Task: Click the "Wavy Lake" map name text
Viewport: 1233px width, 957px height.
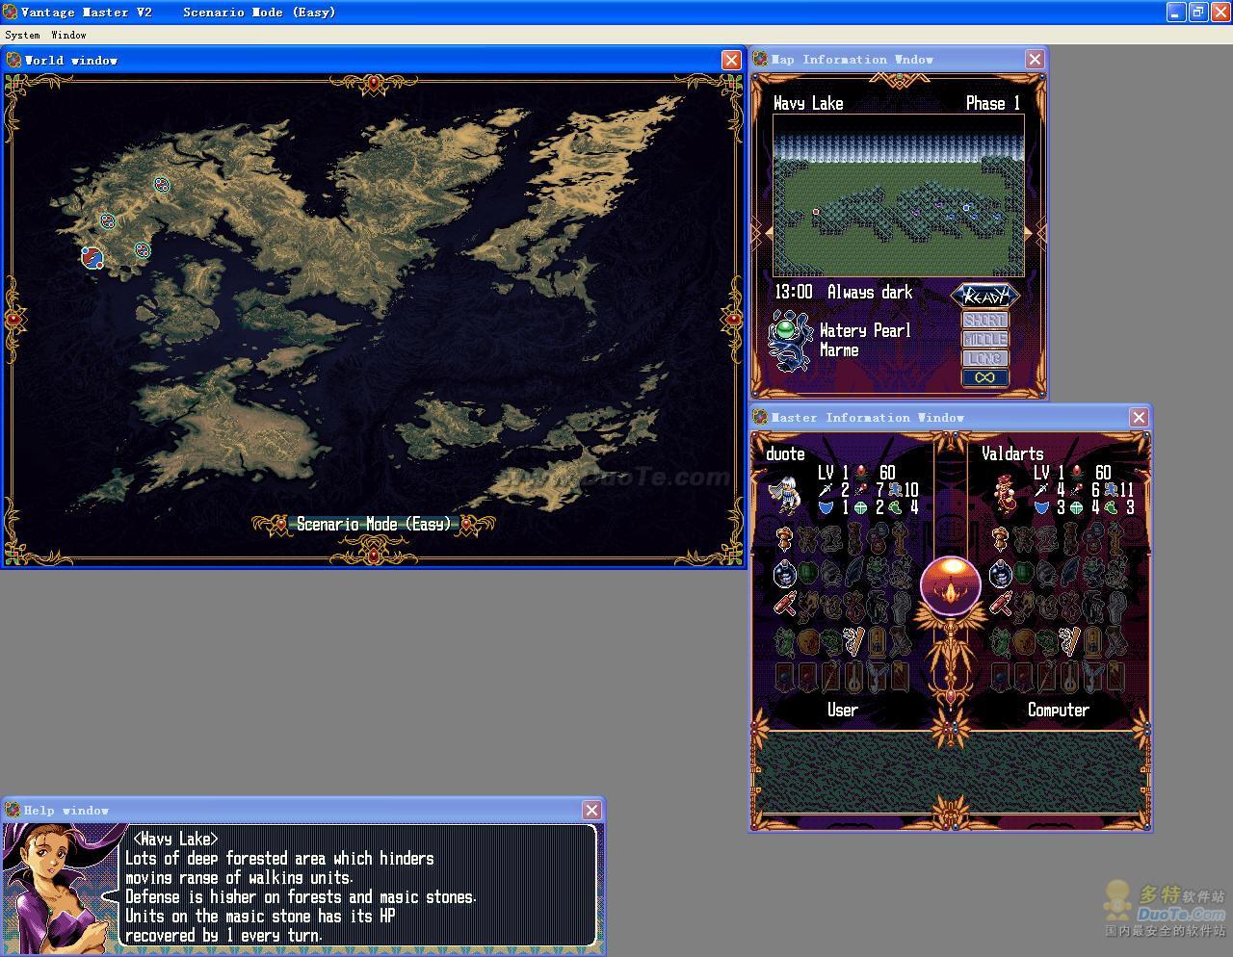Action: coord(808,103)
